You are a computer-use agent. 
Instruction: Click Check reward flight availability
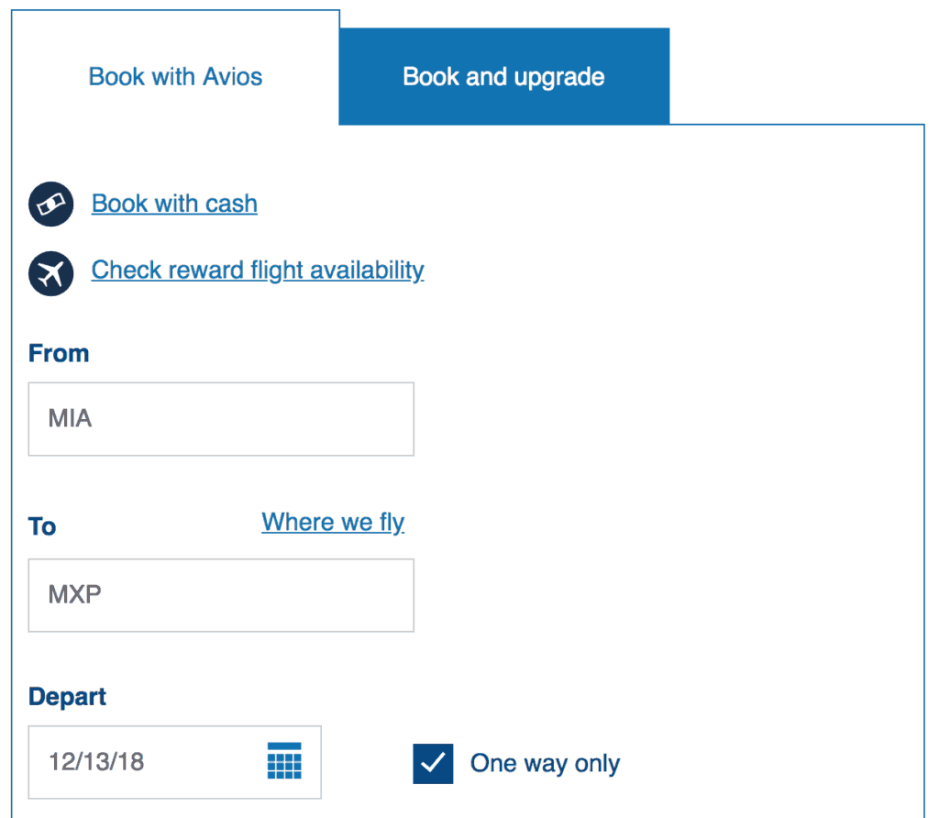pos(257,271)
